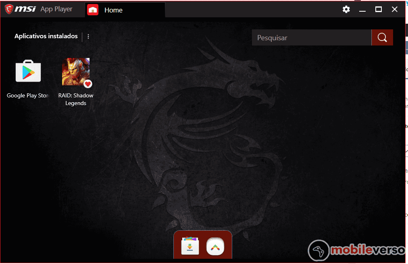Launch RAID: Shadow Legends game icon

click(x=75, y=71)
